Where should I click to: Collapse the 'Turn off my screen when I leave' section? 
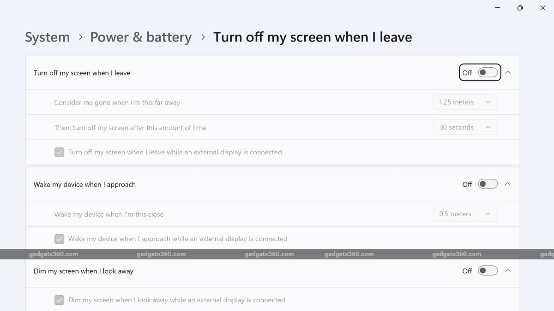click(508, 72)
